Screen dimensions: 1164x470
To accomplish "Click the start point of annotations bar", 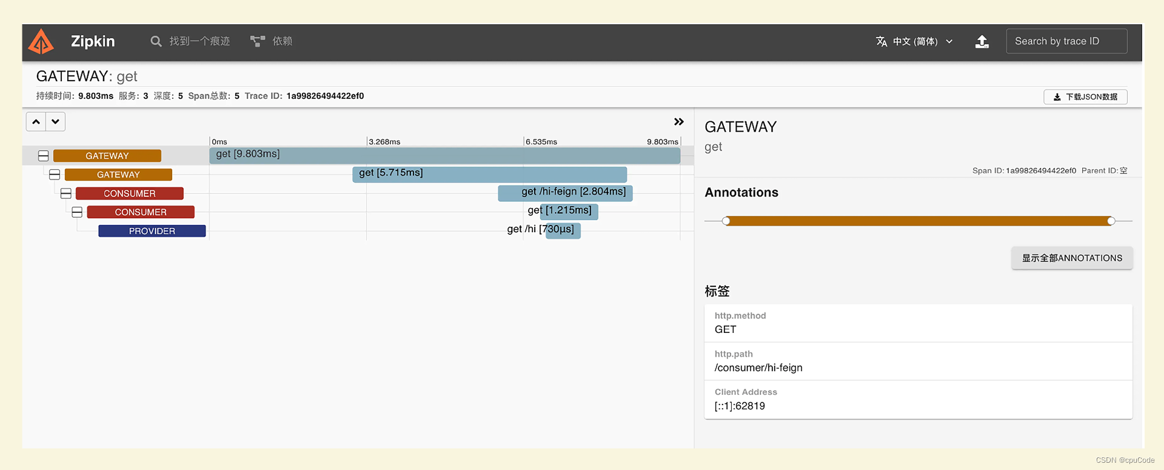I will (x=726, y=221).
